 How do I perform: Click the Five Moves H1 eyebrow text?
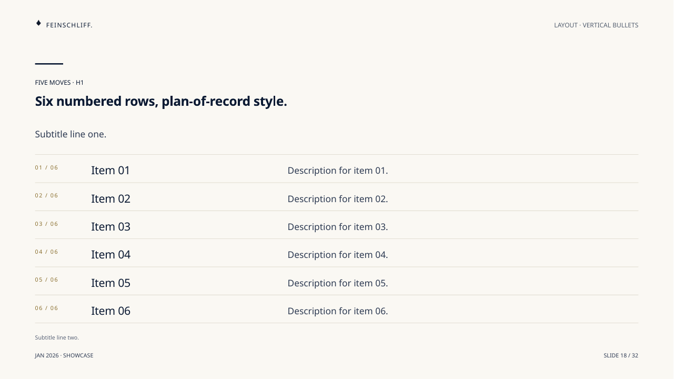coord(59,83)
